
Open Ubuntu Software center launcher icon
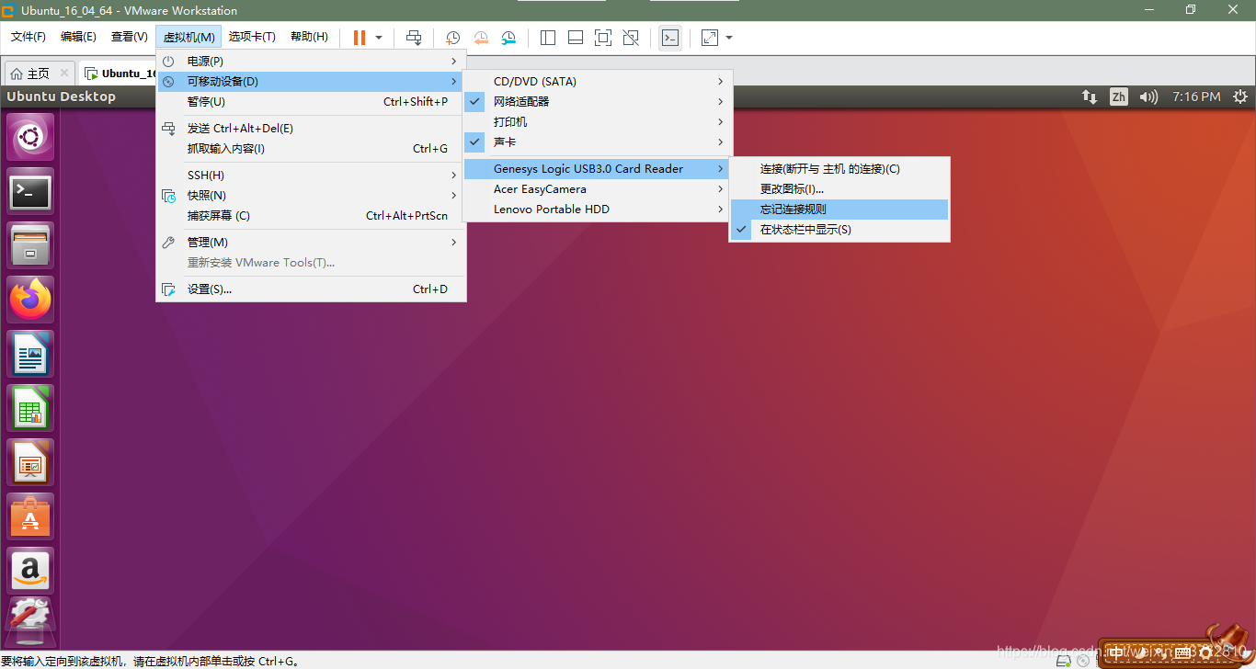[30, 516]
